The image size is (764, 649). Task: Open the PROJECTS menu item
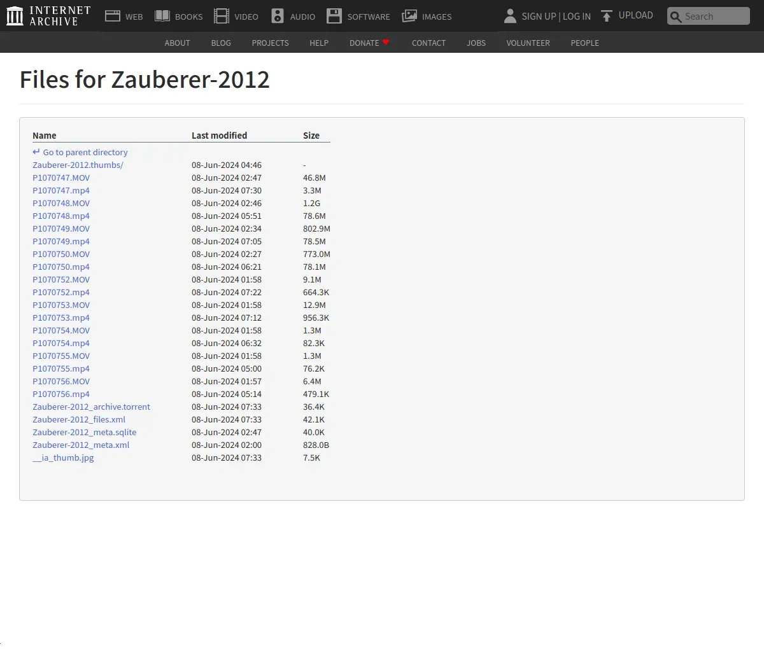(x=271, y=43)
